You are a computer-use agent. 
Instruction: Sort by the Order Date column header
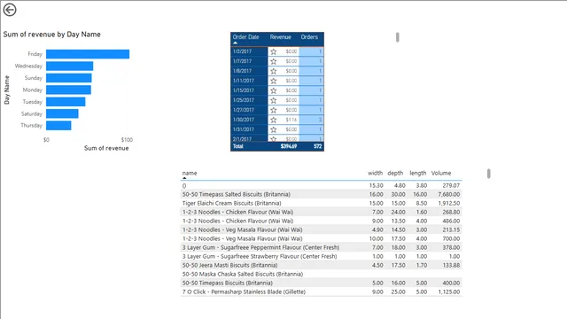point(246,37)
